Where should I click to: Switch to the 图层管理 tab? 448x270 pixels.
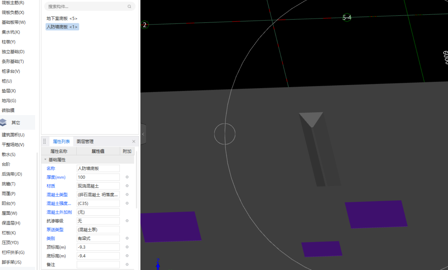[85, 142]
